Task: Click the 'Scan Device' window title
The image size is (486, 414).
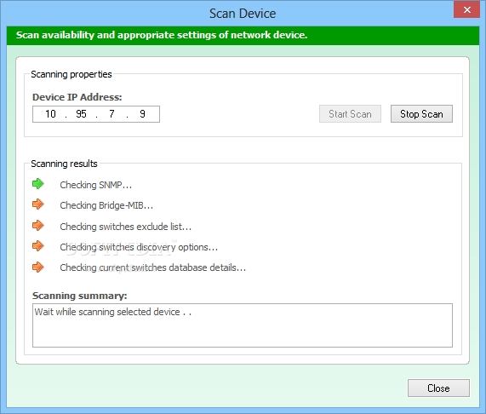Action: click(243, 14)
